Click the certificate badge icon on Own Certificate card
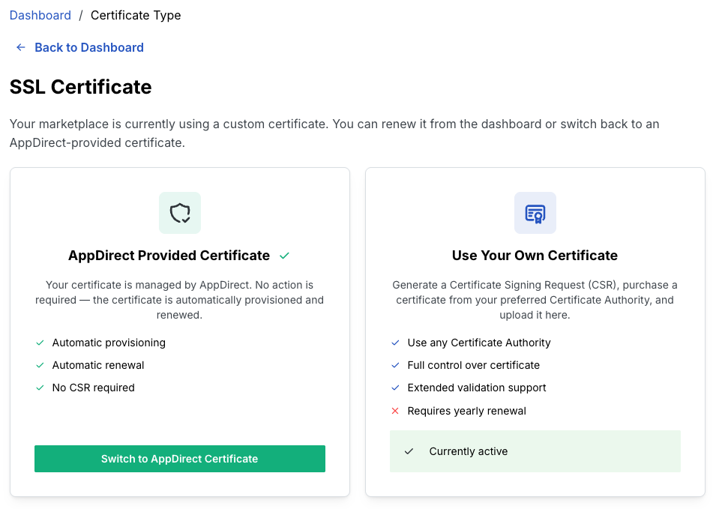 pyautogui.click(x=535, y=213)
